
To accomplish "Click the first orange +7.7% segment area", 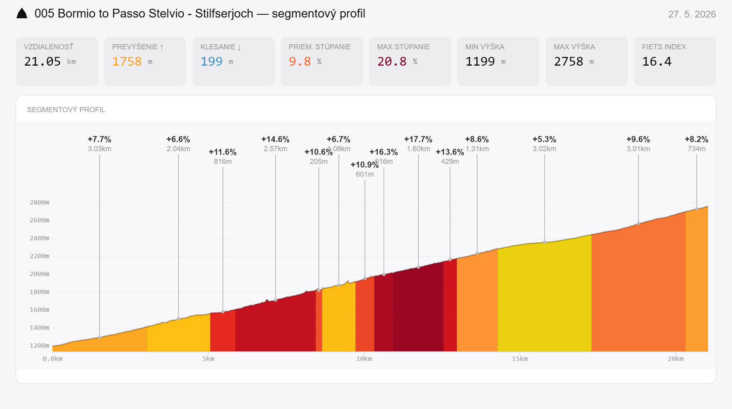I will (99, 344).
